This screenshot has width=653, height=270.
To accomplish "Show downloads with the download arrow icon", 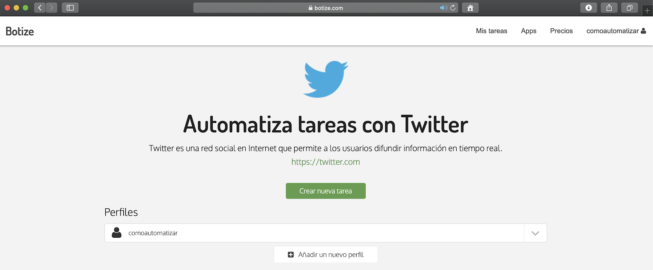I will tap(589, 8).
